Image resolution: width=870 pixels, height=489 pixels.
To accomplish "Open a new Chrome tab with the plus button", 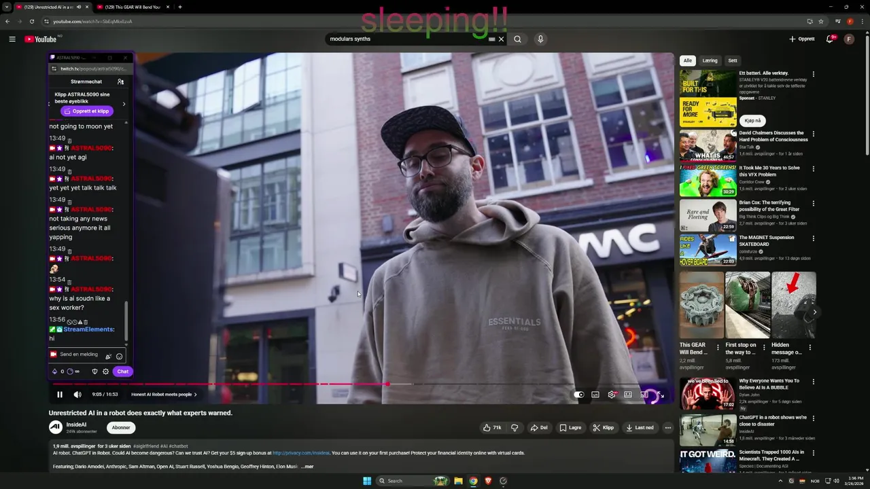I will coord(179,7).
